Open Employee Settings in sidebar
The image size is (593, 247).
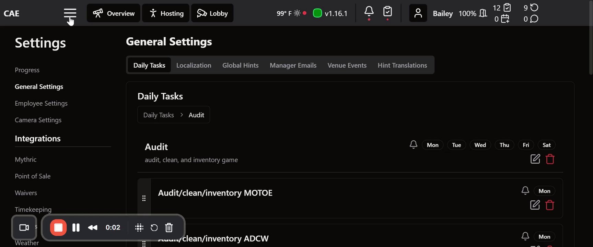41,103
